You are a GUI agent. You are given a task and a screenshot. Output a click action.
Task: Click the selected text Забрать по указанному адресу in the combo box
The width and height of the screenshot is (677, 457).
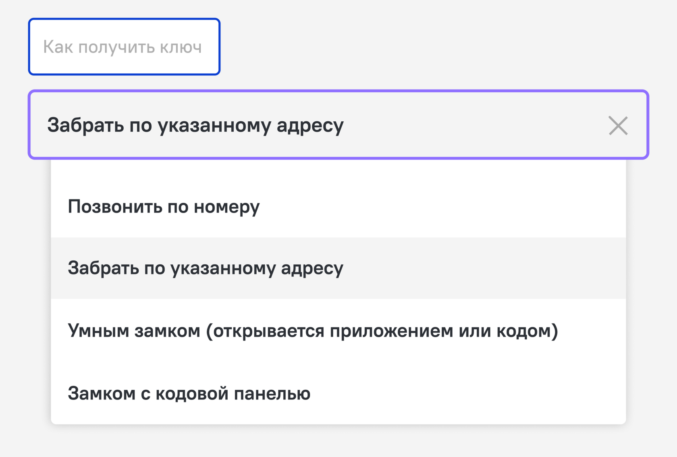(x=195, y=125)
